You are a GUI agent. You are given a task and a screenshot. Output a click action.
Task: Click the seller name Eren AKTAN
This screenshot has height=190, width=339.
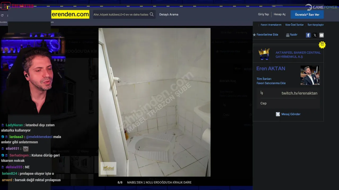tap(271, 69)
